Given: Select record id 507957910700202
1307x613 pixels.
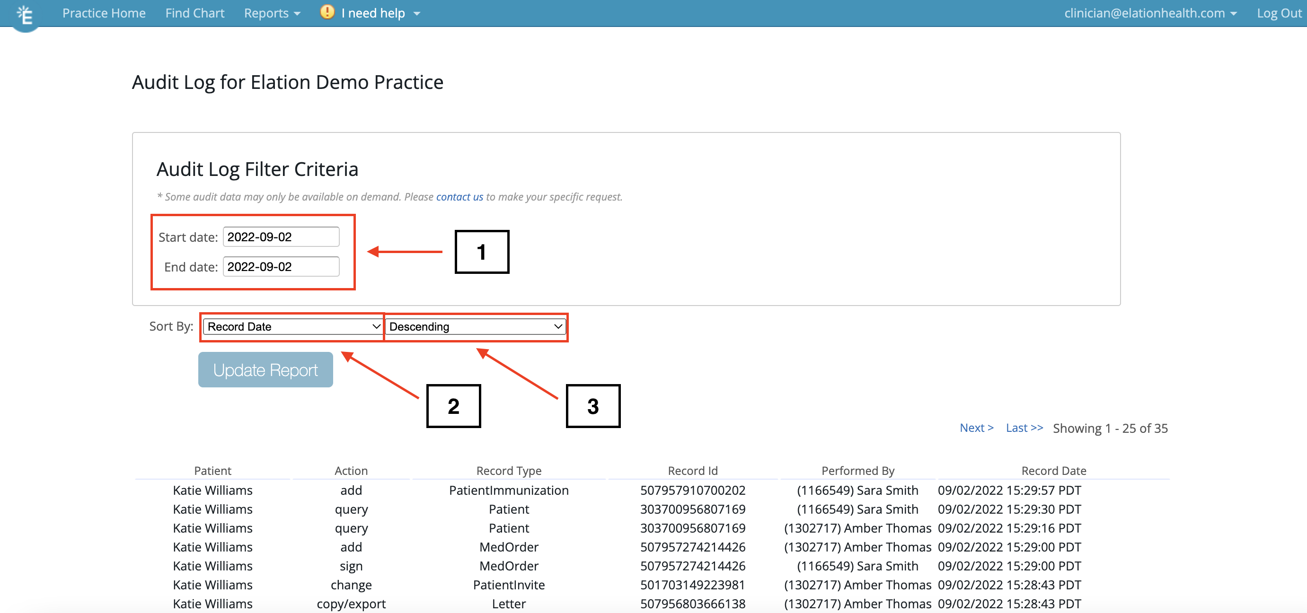Looking at the screenshot, I should coord(693,490).
